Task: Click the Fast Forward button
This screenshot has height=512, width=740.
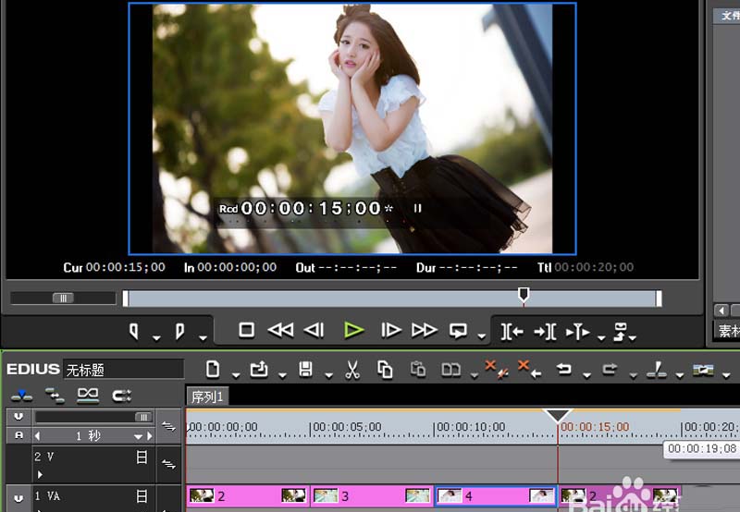Action: click(x=424, y=330)
